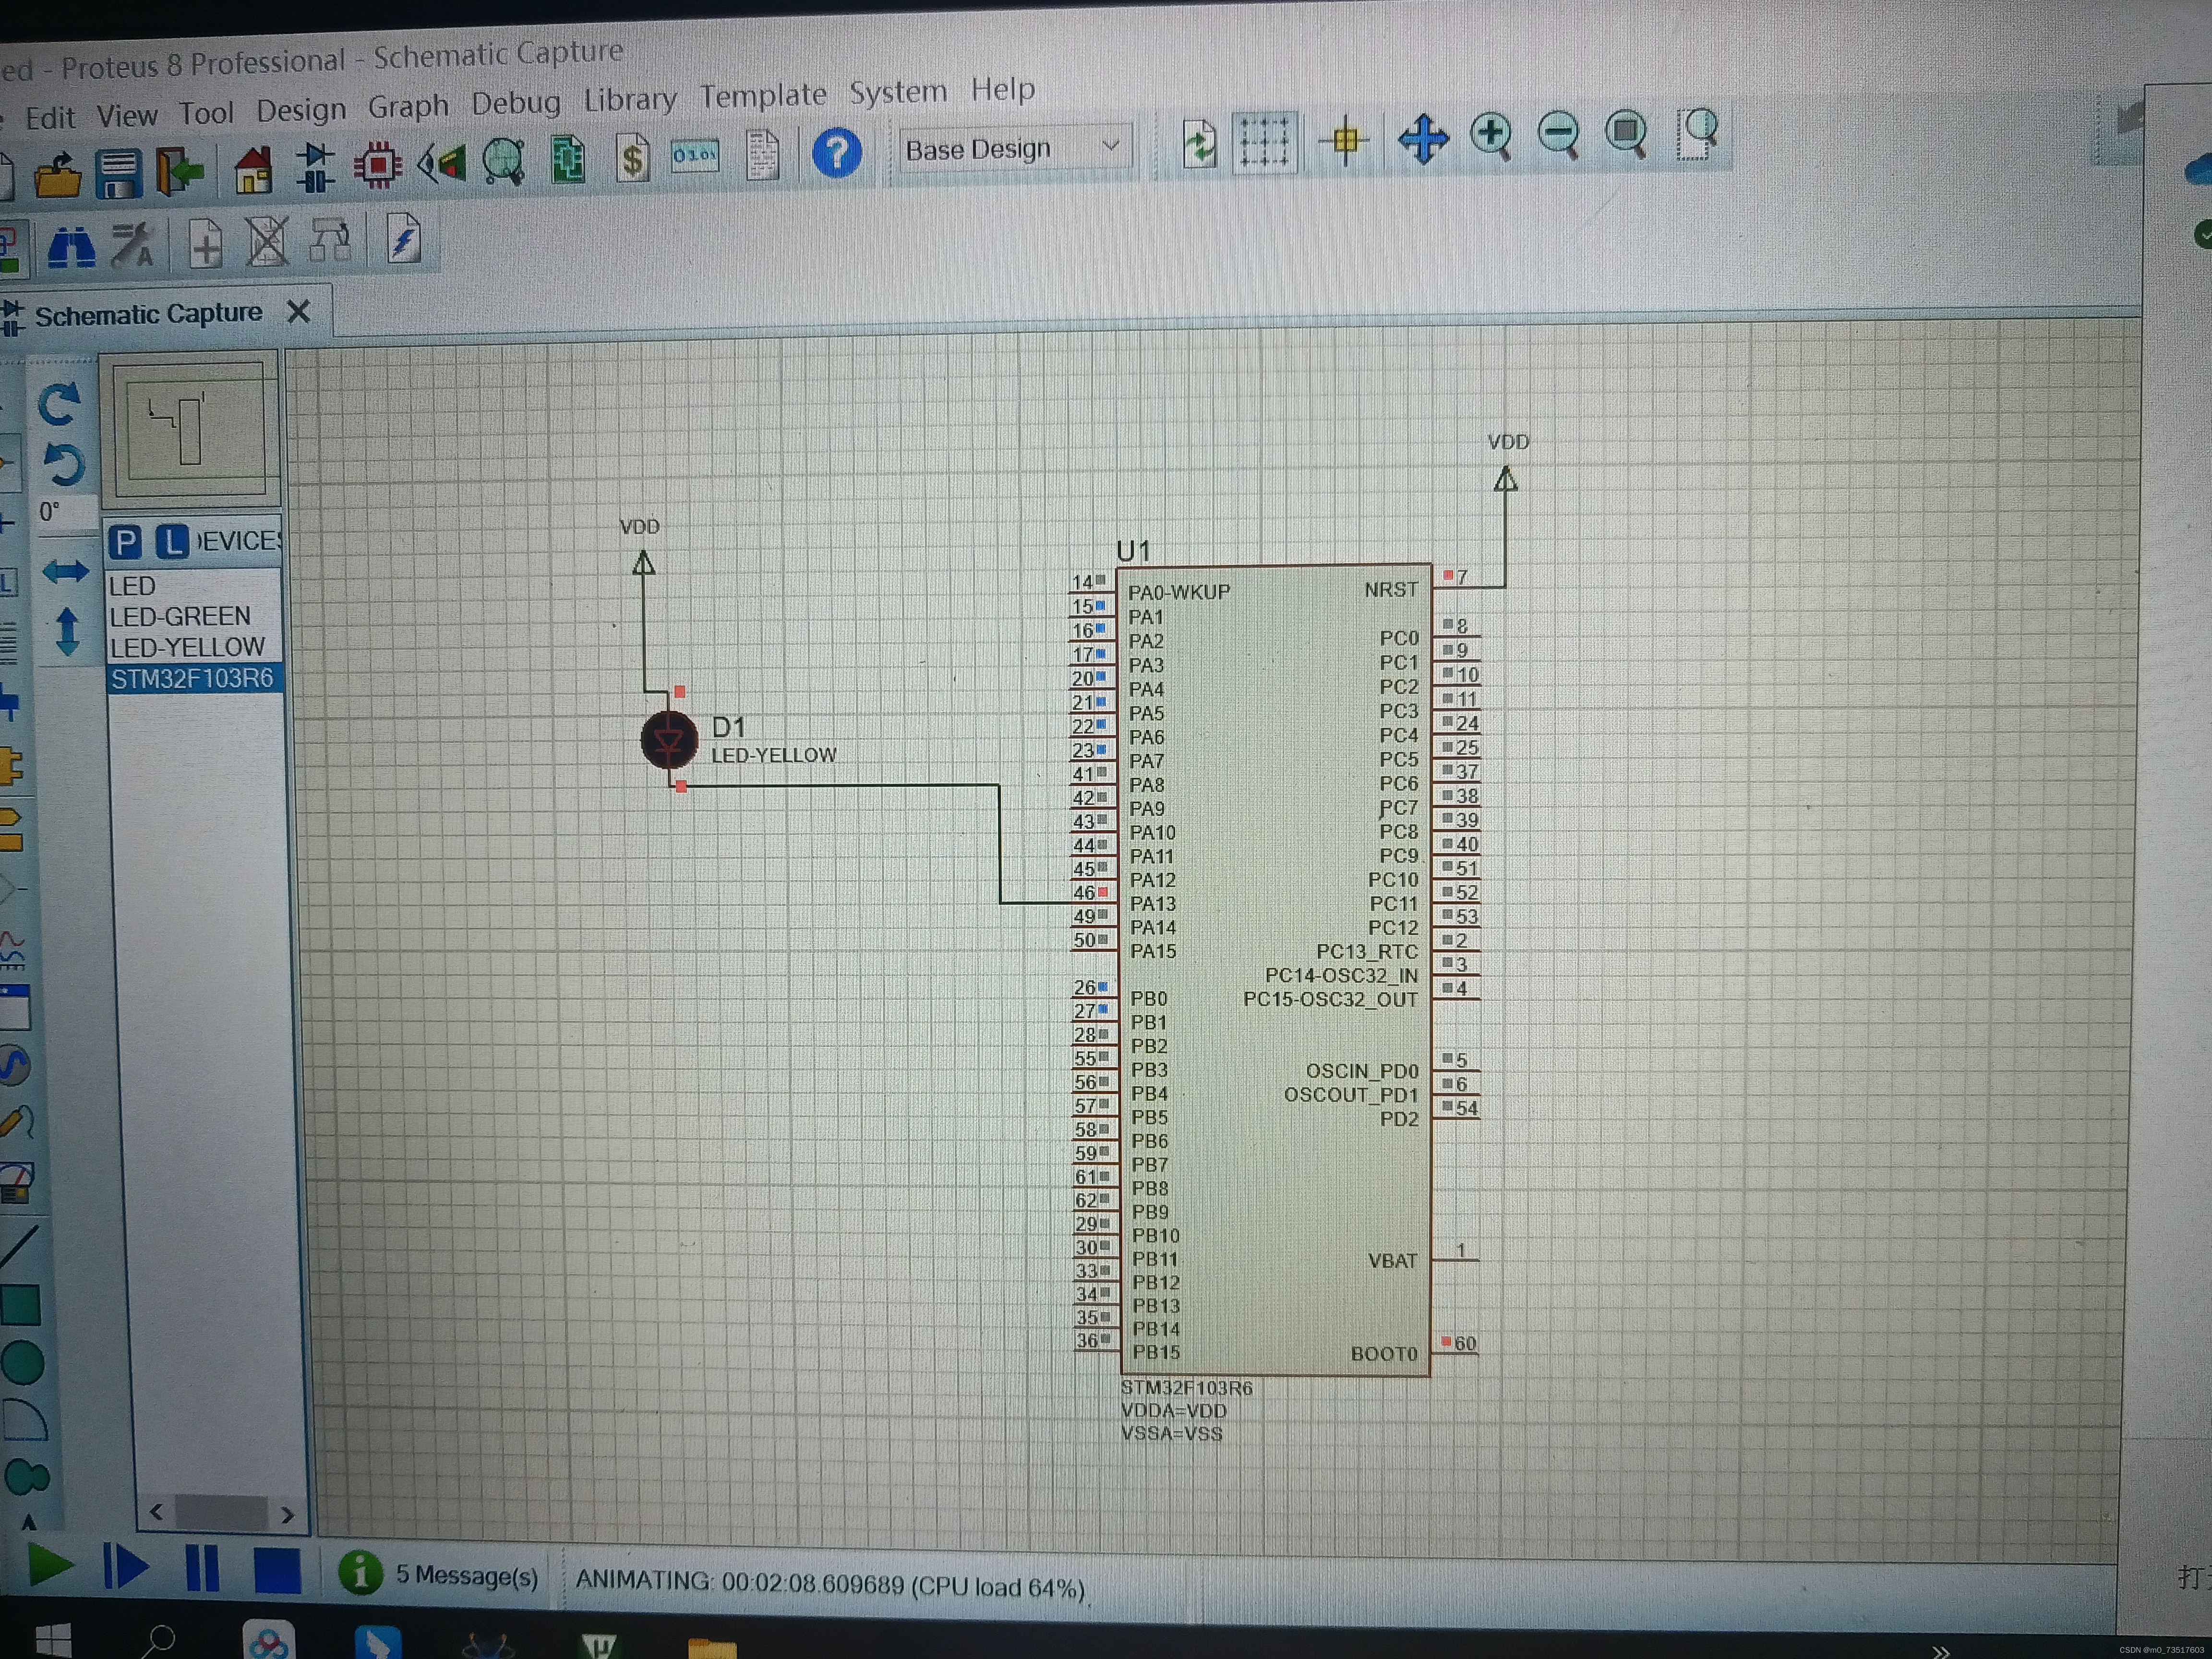2212x1659 pixels.
Task: Click the schematic overview thumbnail
Action: pyautogui.click(x=189, y=430)
